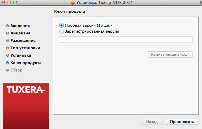Screen dimensions: 202x129
Task: Select the Введение step in sidebar
Action: [20, 26]
